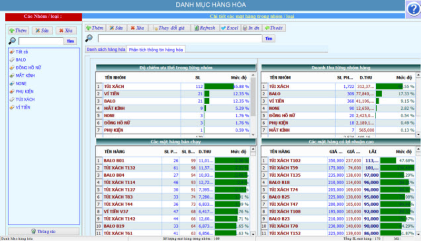The image size is (421, 241).
Task: Exit via the Thoát toolbar button
Action: pyautogui.click(x=274, y=27)
